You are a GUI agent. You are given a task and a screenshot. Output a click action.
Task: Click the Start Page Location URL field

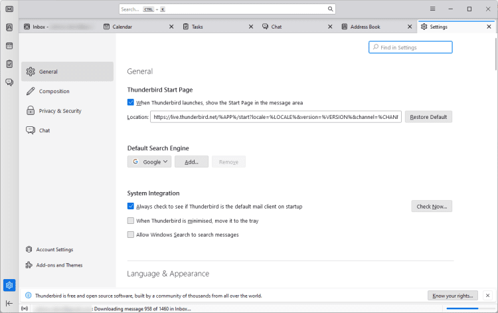(x=276, y=117)
